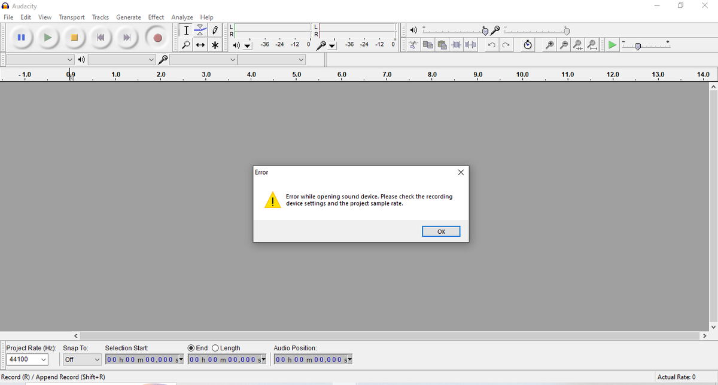This screenshot has height=385, width=718.
Task: Select the Draw (pencil) tool
Action: [x=214, y=30]
